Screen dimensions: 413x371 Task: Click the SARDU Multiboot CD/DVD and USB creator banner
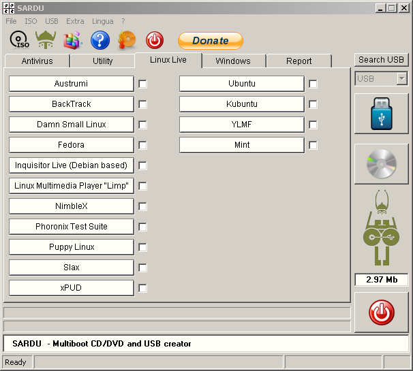pyautogui.click(x=206, y=343)
